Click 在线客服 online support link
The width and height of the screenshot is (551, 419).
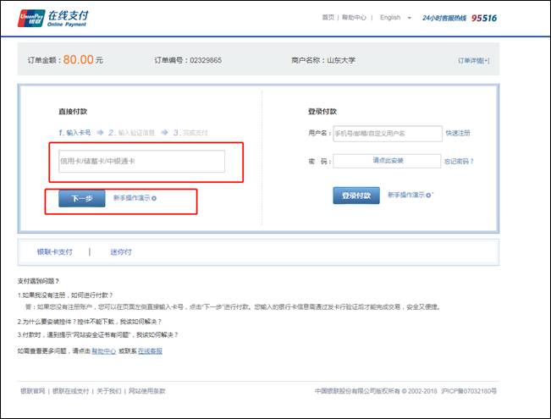coord(149,350)
